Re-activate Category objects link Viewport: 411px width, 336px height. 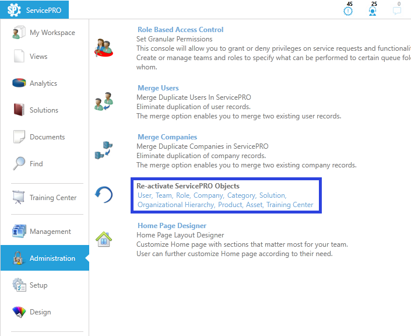(x=242, y=195)
